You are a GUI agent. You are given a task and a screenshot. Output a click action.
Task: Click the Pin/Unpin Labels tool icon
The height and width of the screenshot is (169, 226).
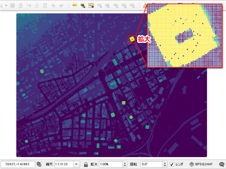[x=99, y=6]
